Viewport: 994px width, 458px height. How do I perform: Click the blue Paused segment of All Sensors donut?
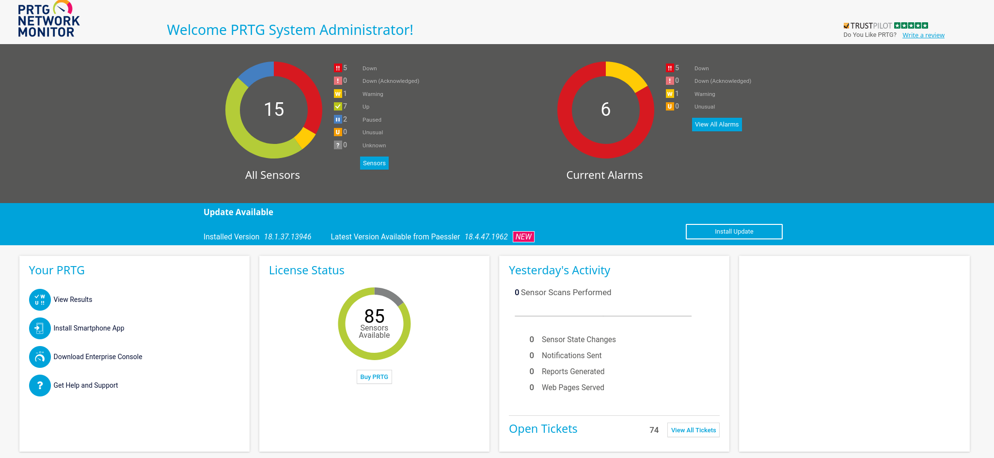pyautogui.click(x=257, y=73)
